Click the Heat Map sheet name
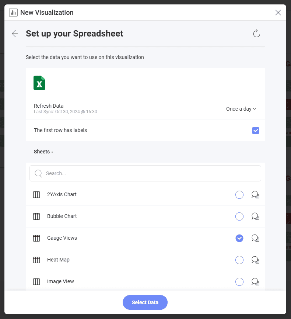The image size is (291, 319). 58,260
